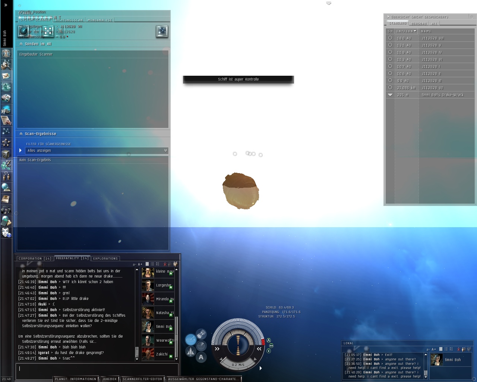Open the Bergbau overview tab

coord(419,24)
